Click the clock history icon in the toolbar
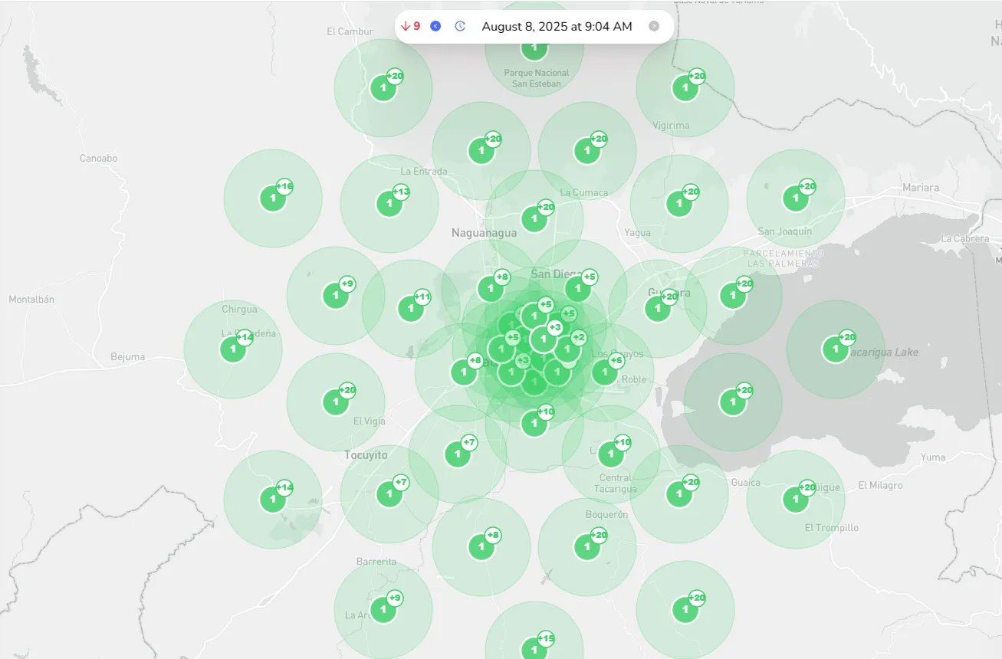 pos(460,25)
